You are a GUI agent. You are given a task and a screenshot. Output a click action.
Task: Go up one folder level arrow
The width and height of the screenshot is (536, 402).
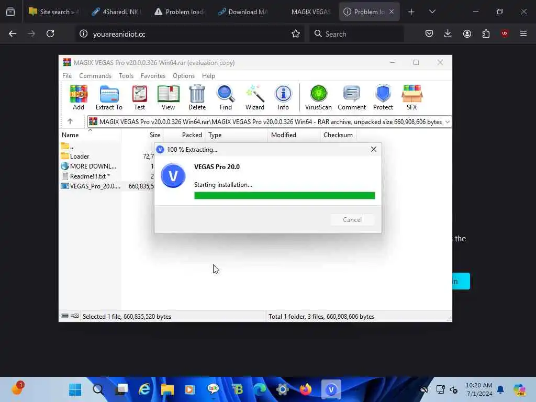click(70, 121)
